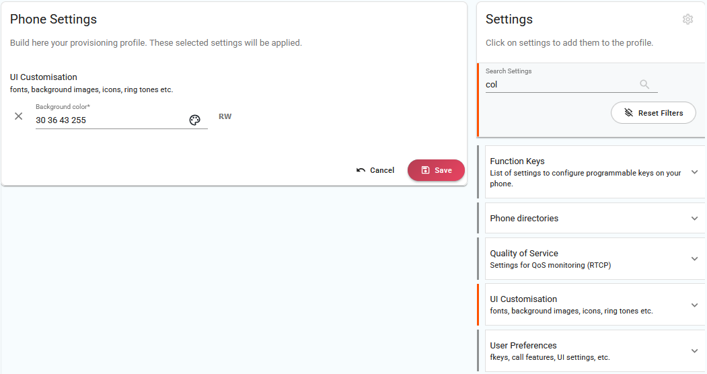Click the undo arrow icon beside Cancel

pos(361,170)
